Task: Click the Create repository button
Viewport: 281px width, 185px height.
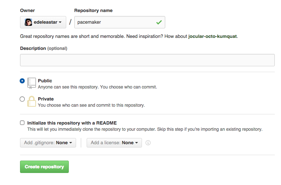Action: (x=44, y=167)
